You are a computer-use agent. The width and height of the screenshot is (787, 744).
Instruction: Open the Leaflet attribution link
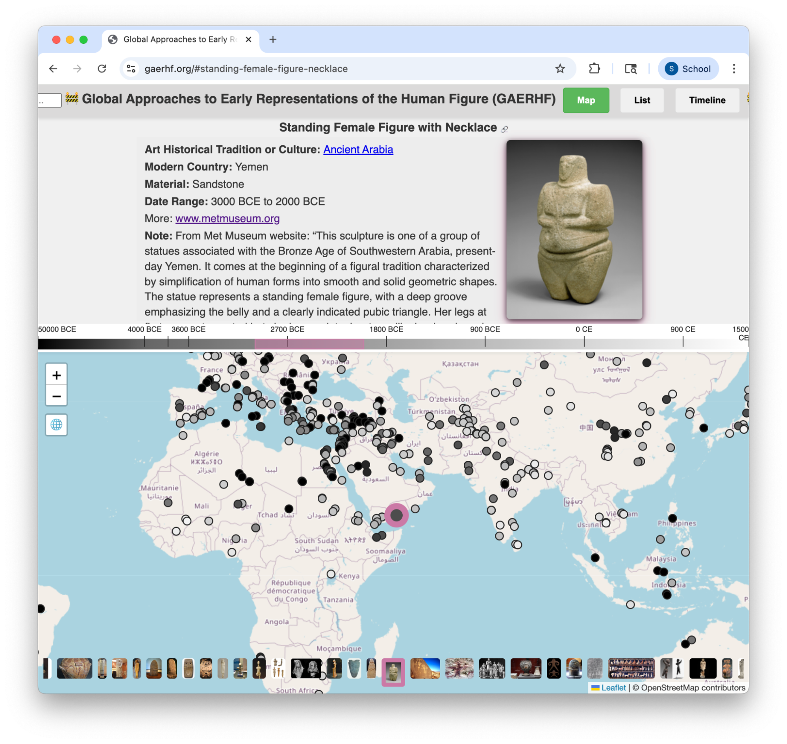(x=609, y=687)
